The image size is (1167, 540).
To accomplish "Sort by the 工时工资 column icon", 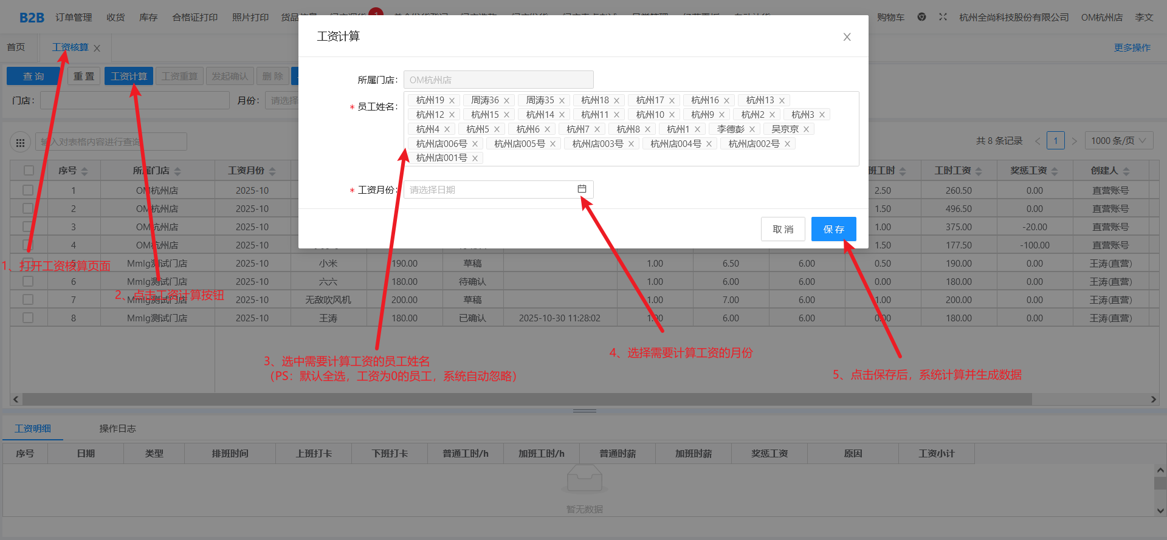I will (979, 171).
